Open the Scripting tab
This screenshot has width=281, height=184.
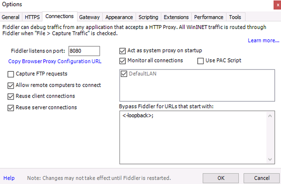pos(148,17)
